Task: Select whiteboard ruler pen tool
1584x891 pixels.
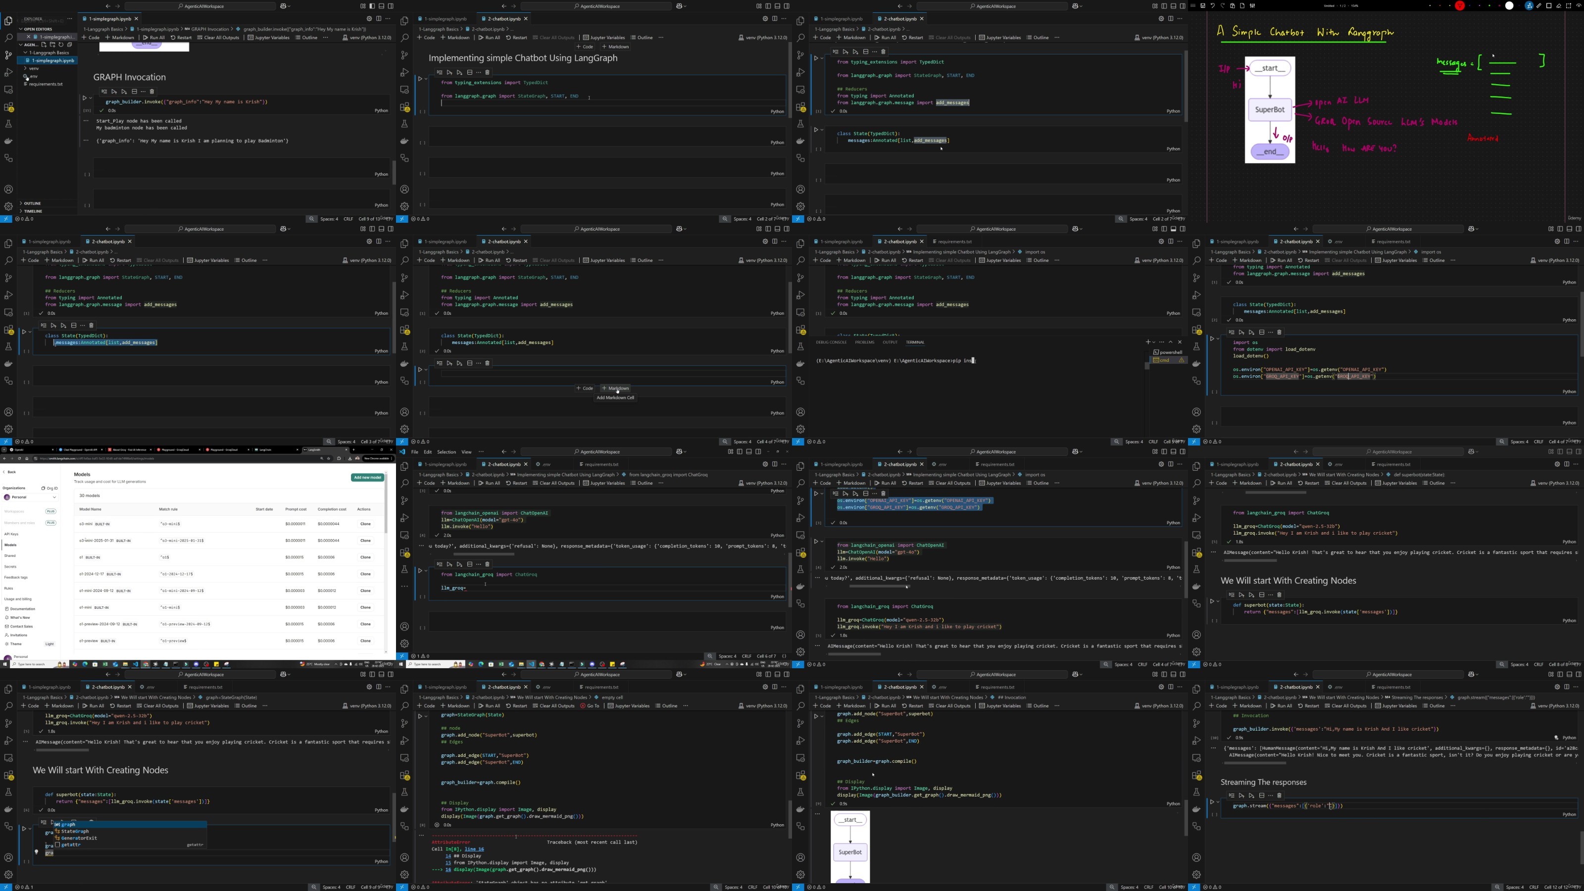Action: pos(1539,5)
